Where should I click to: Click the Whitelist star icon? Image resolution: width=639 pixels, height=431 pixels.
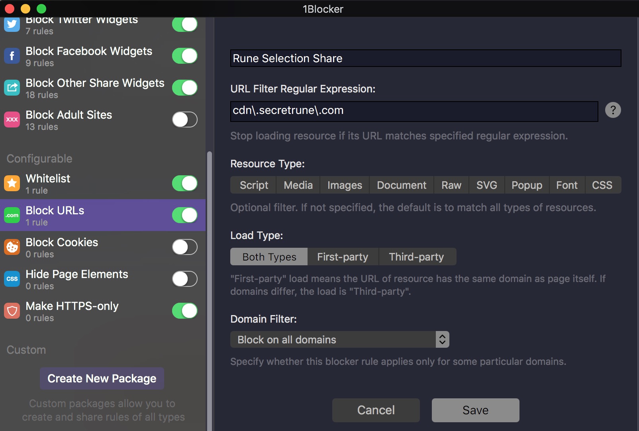(x=12, y=183)
